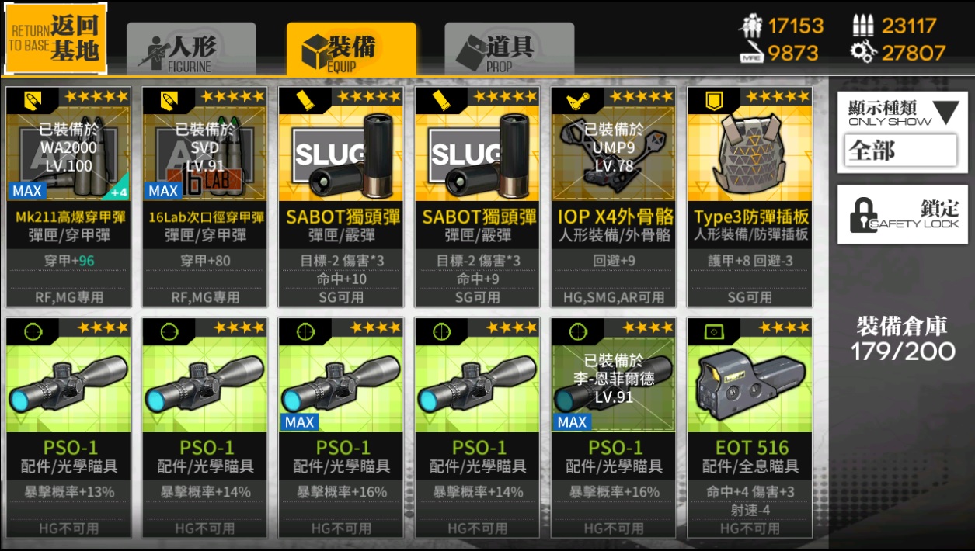Click the padlock Safety Lock icon
This screenshot has width=975, height=551.
pyautogui.click(x=863, y=215)
